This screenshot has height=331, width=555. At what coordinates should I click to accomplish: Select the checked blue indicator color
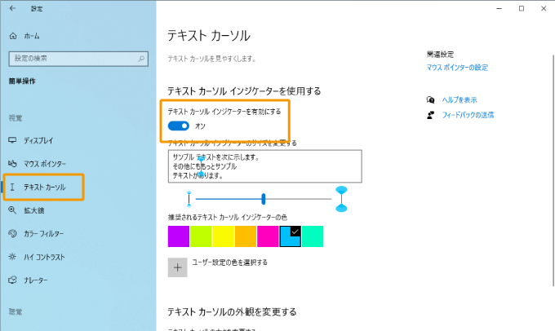[291, 236]
